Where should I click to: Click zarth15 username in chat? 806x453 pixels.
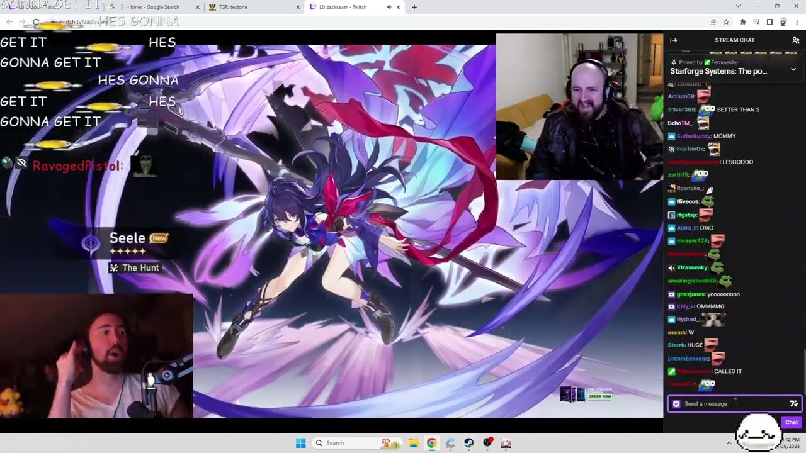click(x=678, y=175)
